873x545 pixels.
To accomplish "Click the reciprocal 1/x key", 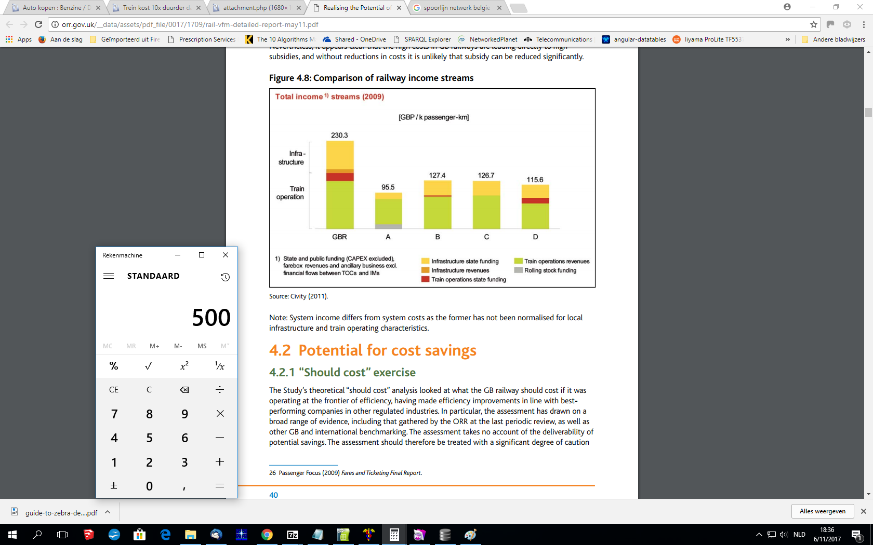I will 220,366.
